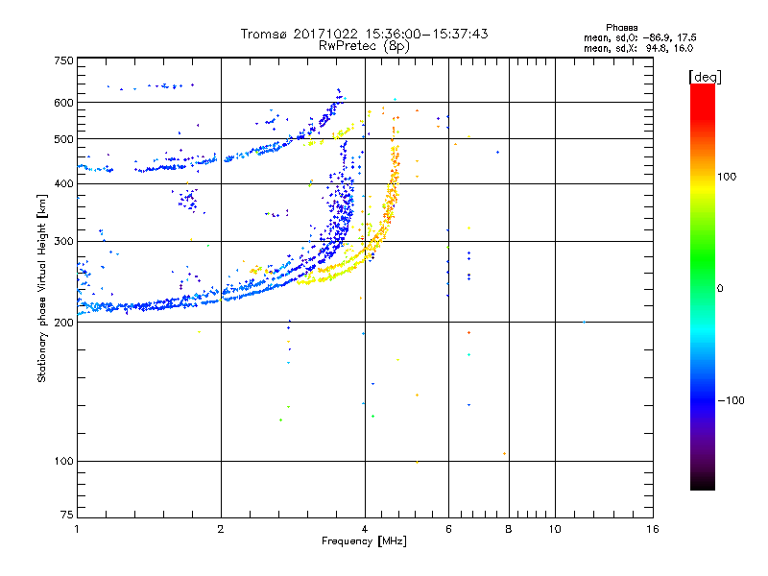Click the '[deg]' colorbar unit label

[x=705, y=77]
